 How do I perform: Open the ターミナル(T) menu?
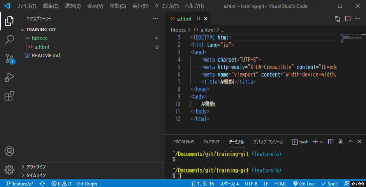pos(167,6)
